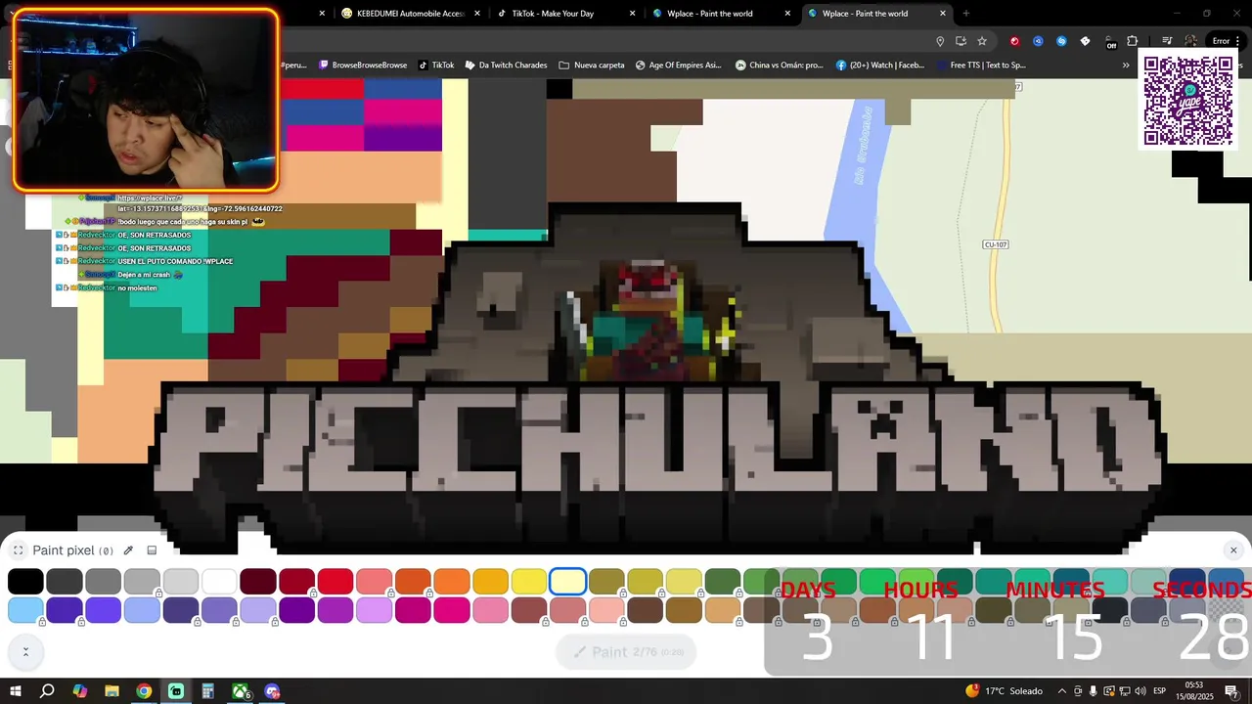Close the paint palette panel

(x=1233, y=550)
